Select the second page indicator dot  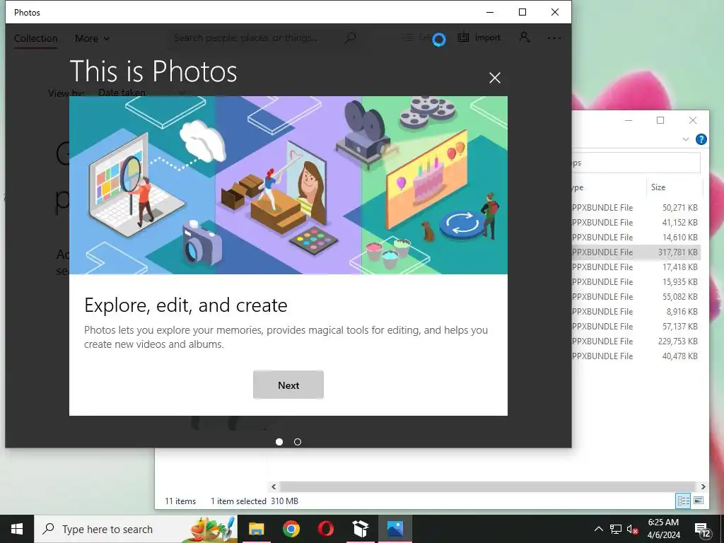(298, 442)
